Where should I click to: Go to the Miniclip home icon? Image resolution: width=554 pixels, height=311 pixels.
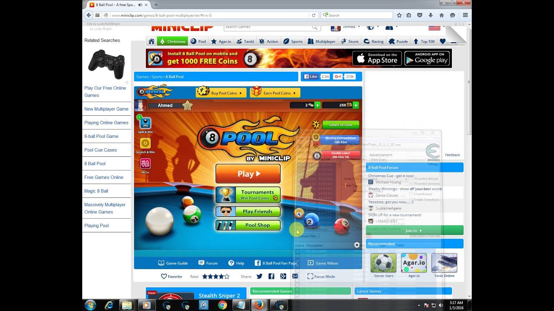pyautogui.click(x=151, y=41)
